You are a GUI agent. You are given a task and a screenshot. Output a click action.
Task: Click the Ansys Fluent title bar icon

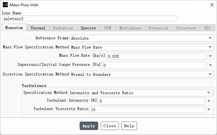pyautogui.click(x=5, y=5)
